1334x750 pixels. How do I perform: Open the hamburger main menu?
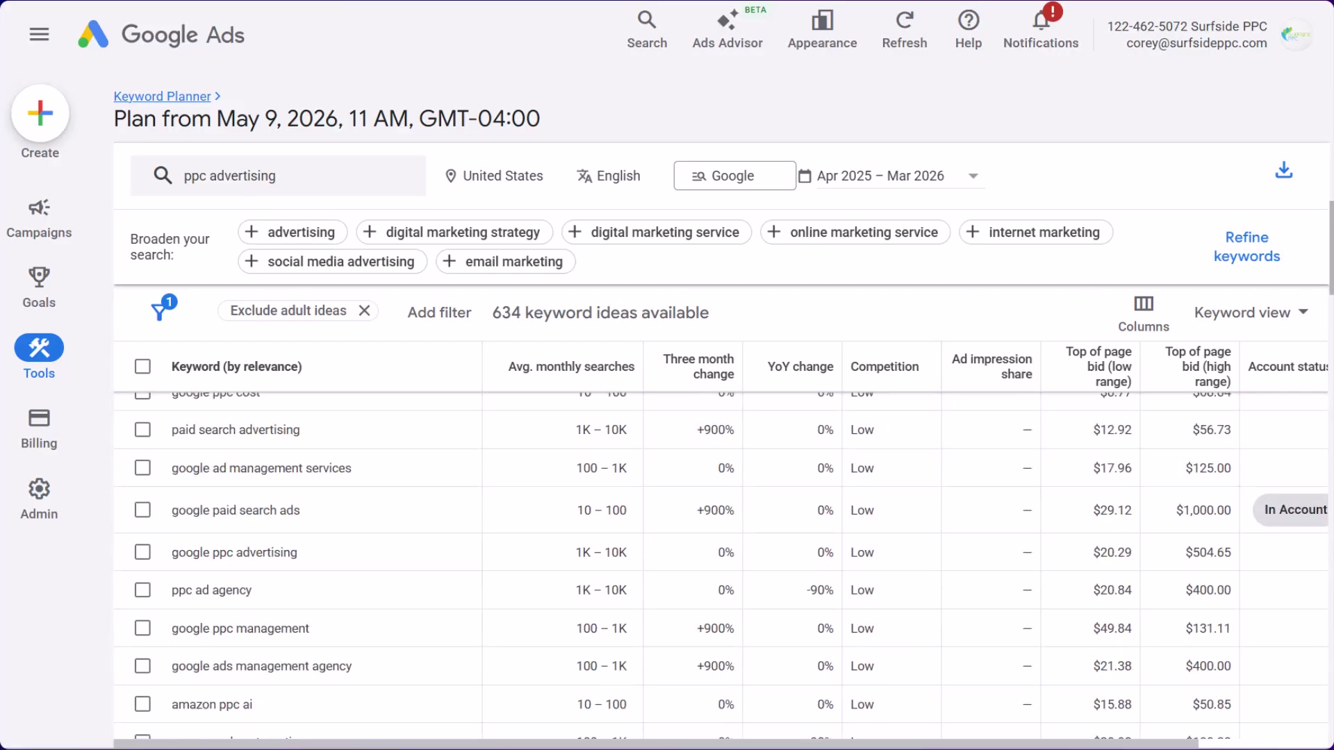(x=40, y=34)
